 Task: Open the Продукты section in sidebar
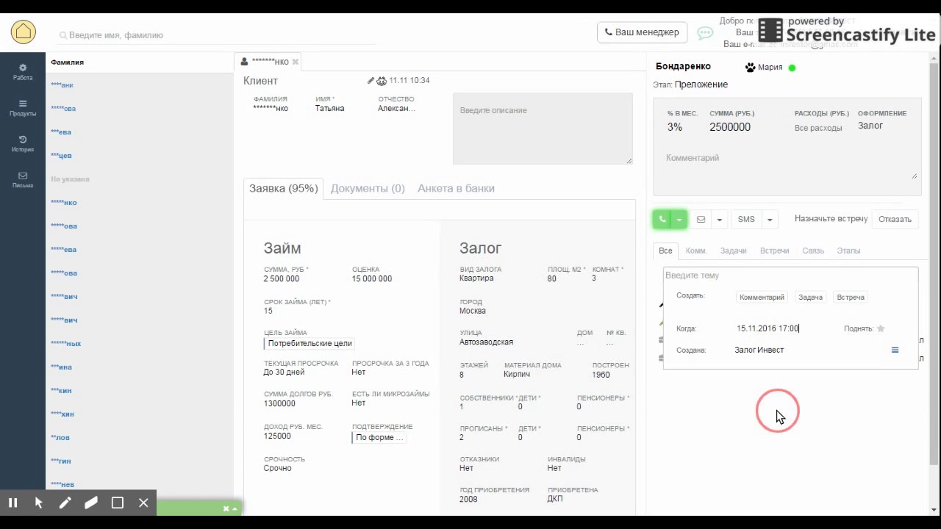[23, 108]
